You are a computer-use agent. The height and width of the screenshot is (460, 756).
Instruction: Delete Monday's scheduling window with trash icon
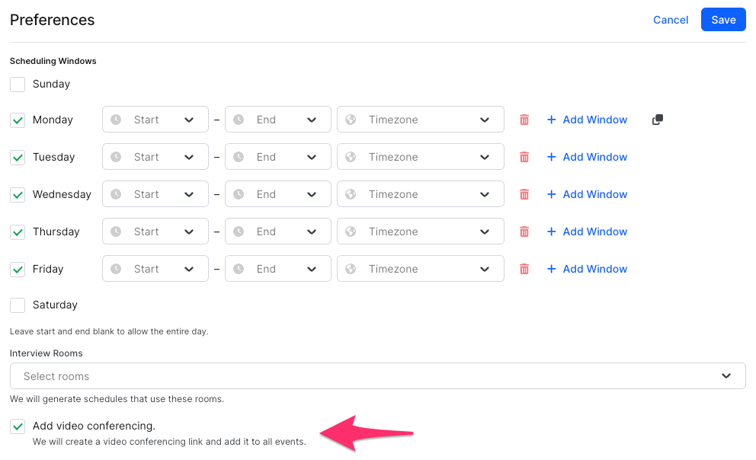pos(524,120)
